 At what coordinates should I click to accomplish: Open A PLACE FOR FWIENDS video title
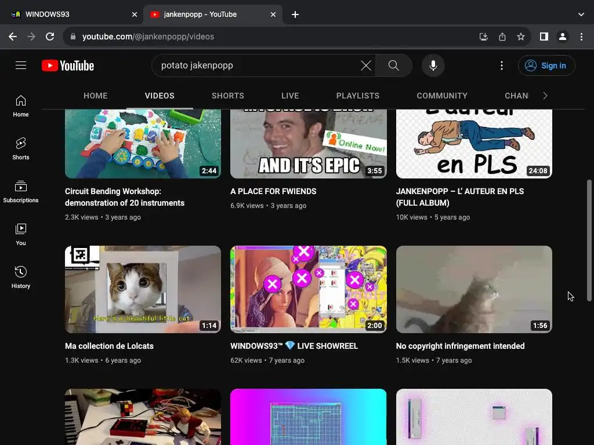[x=273, y=191]
